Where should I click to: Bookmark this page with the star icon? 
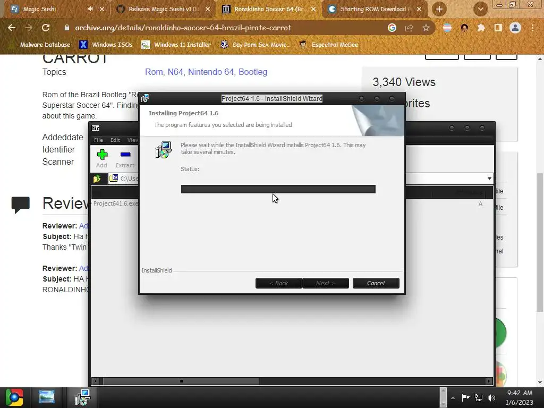[426, 28]
